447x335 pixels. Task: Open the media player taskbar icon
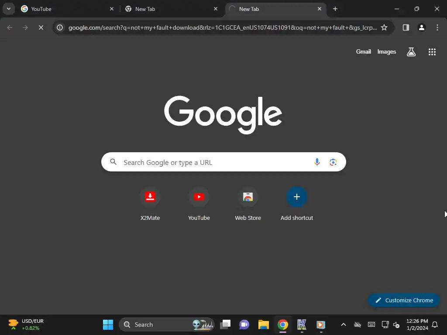point(321,325)
